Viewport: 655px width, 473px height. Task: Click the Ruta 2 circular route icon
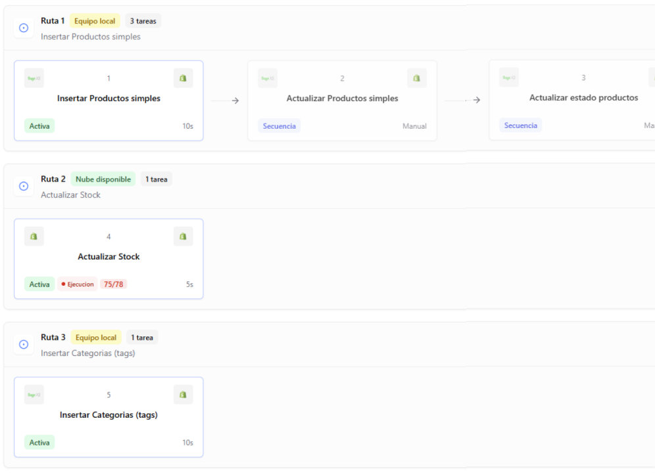point(24,186)
